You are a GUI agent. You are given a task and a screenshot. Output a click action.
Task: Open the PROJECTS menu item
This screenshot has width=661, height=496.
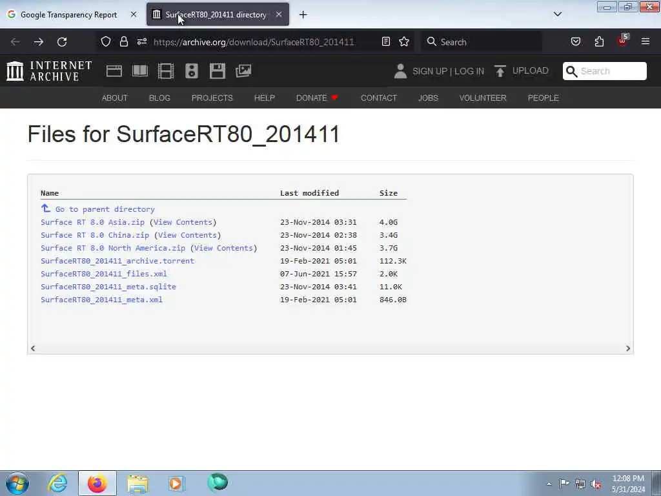click(x=212, y=98)
